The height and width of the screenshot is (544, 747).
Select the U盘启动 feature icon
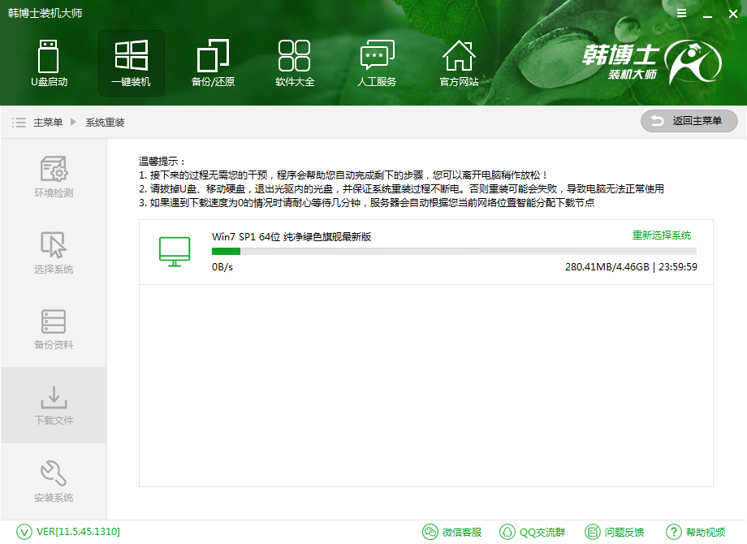[49, 63]
